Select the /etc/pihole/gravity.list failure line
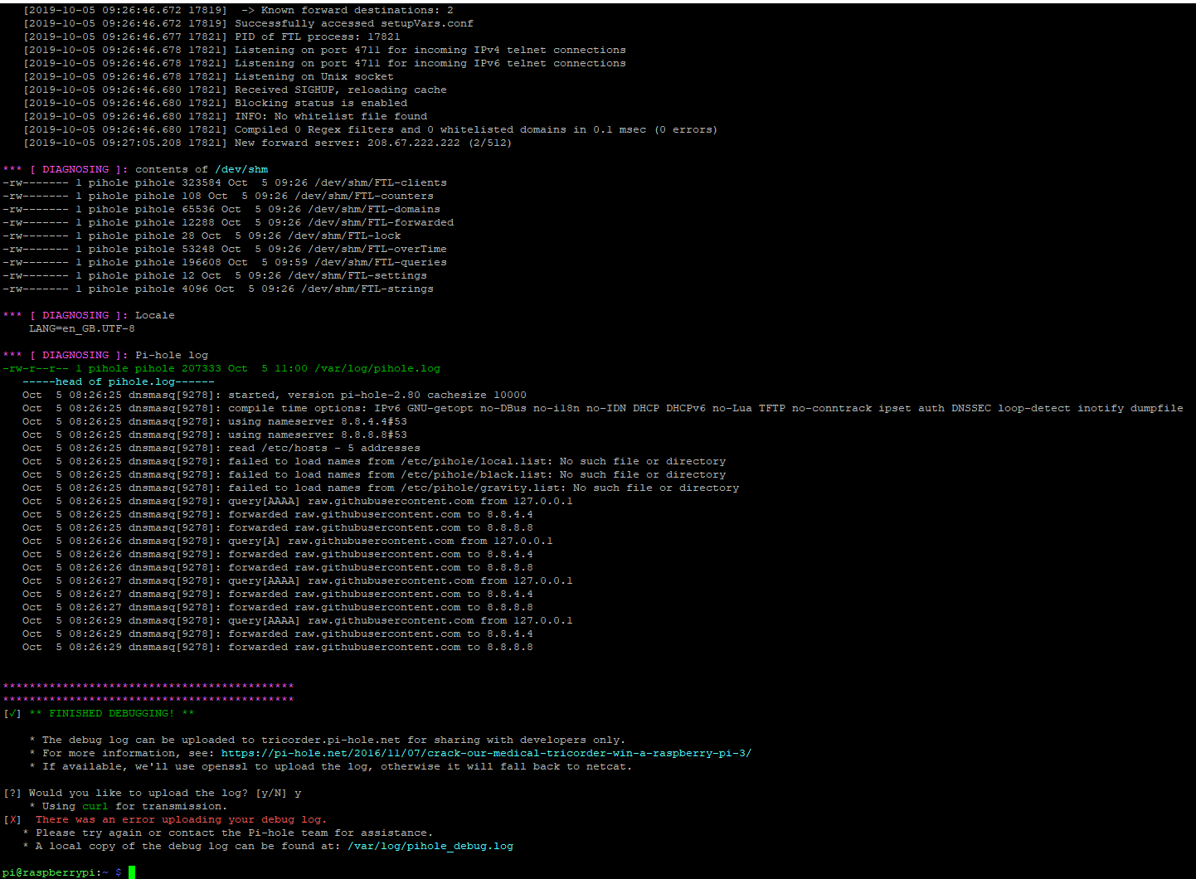 (381, 488)
